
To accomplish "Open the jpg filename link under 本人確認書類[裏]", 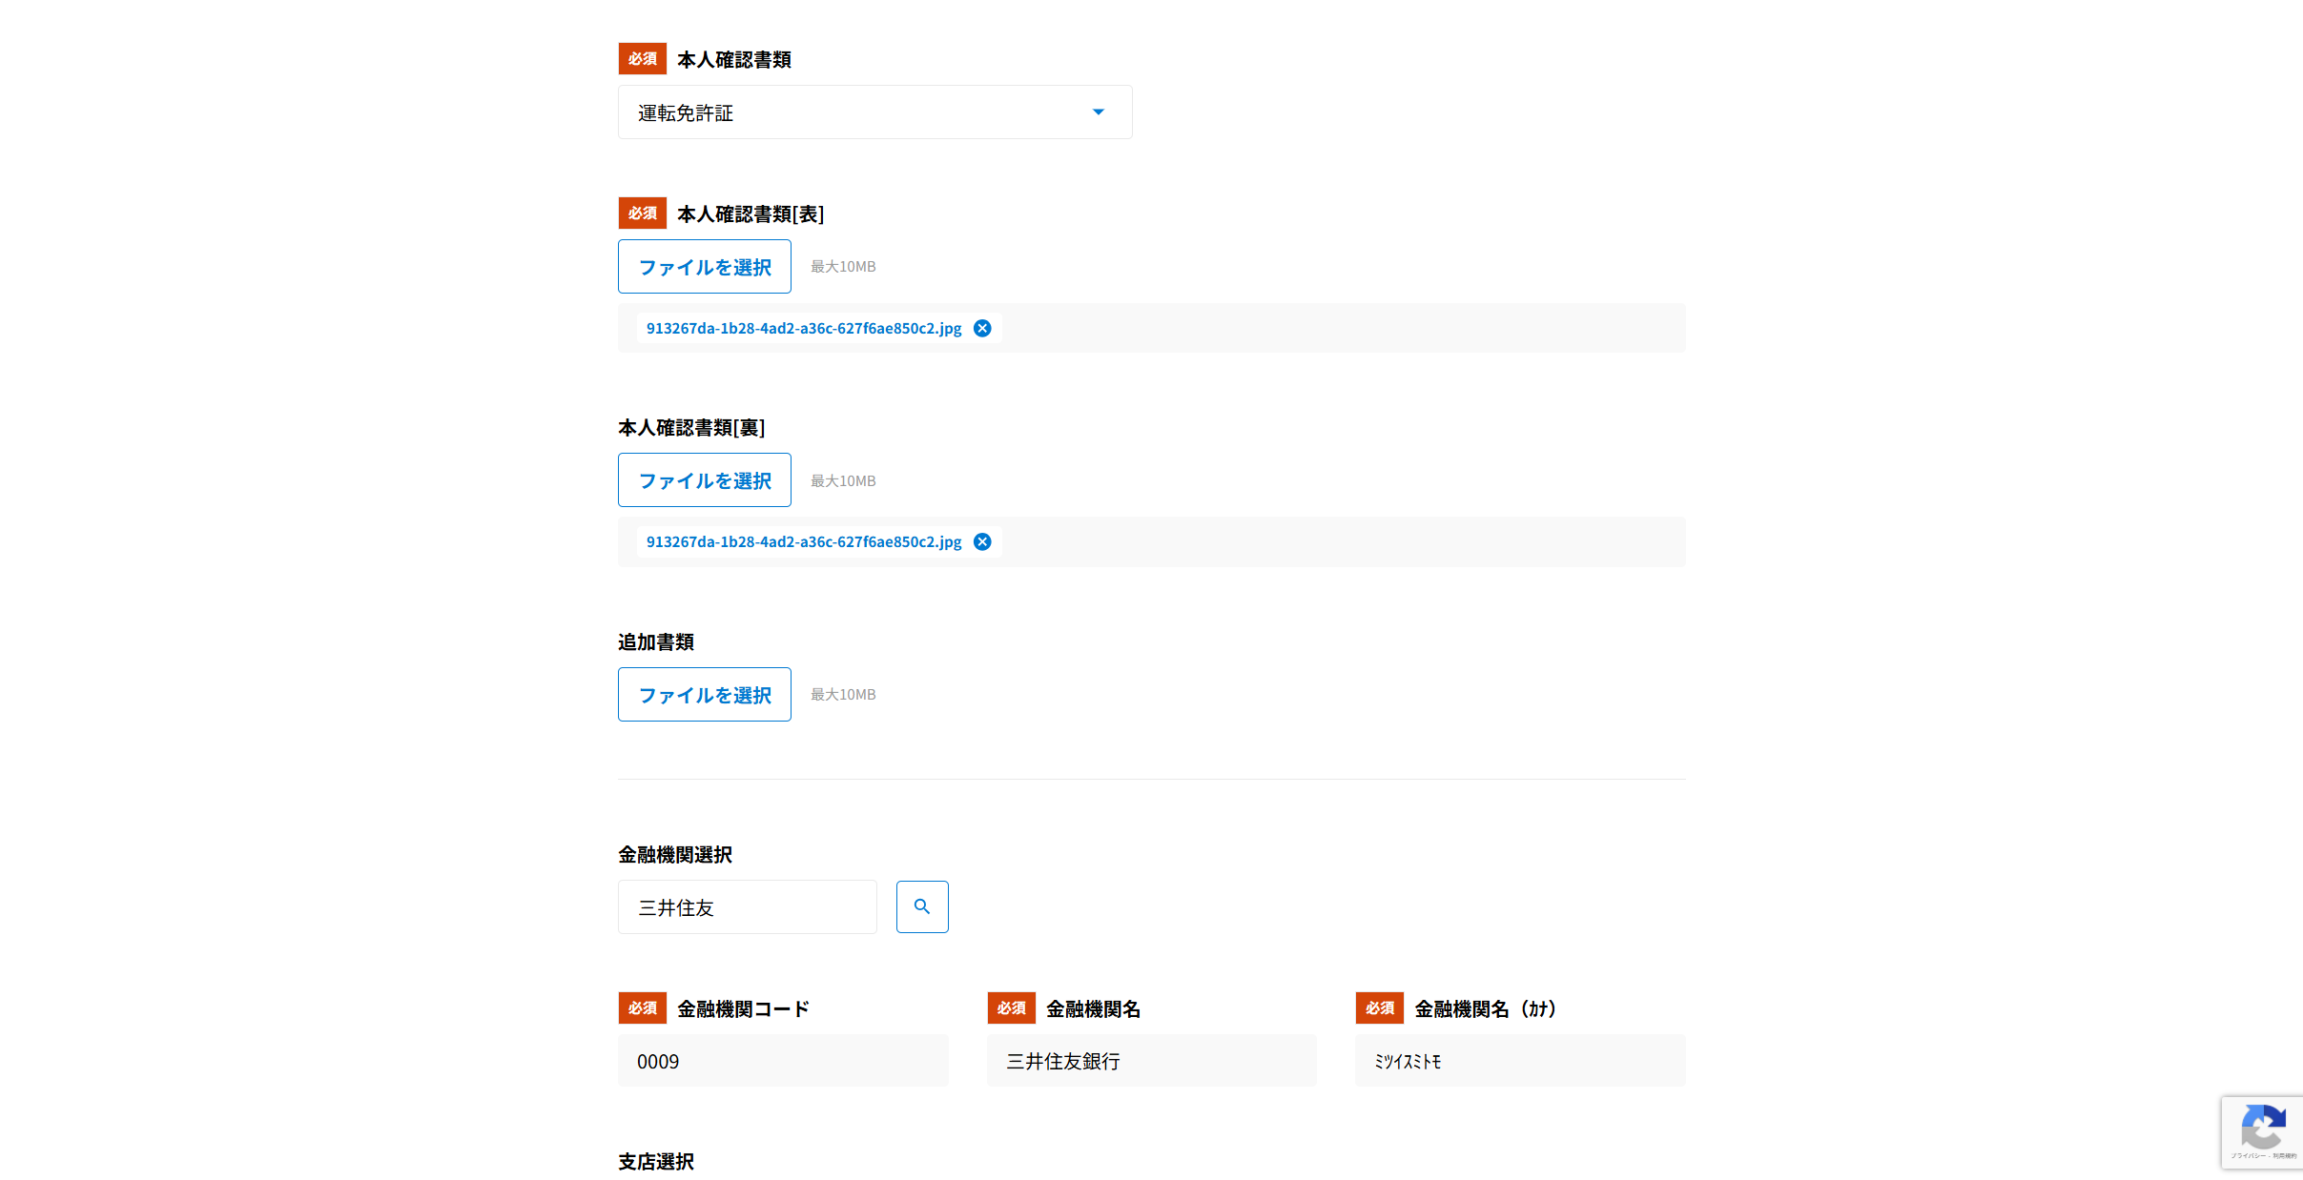I will (803, 541).
